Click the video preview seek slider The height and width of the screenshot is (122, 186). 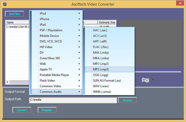coord(158,72)
